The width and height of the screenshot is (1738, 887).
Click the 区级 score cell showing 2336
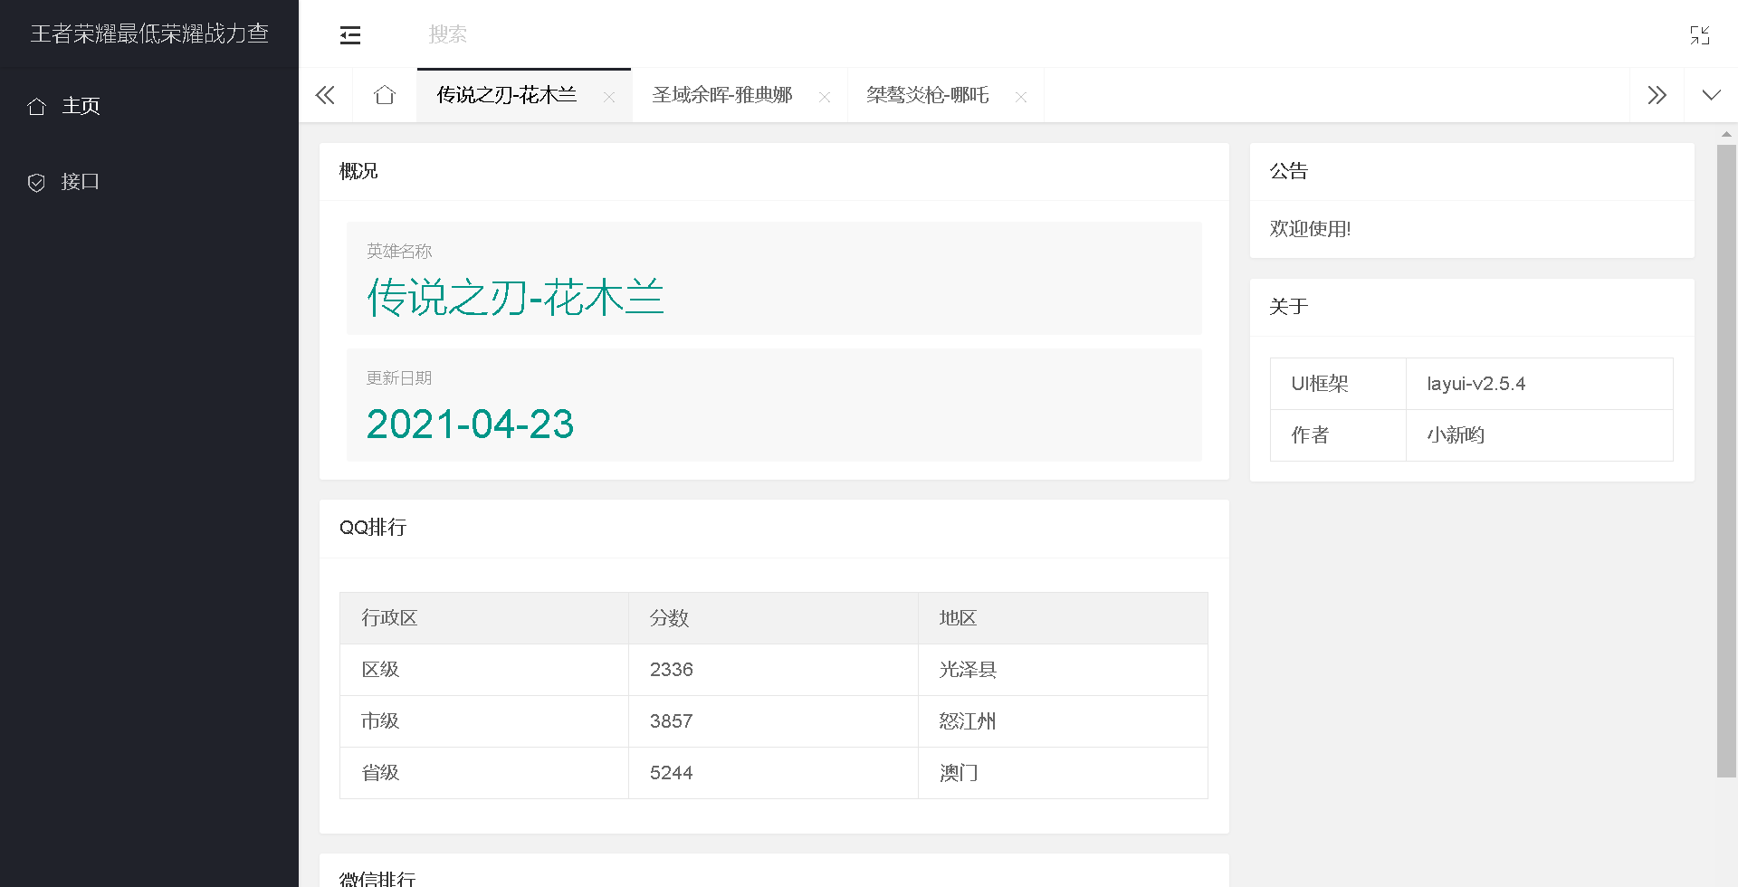[x=672, y=669]
